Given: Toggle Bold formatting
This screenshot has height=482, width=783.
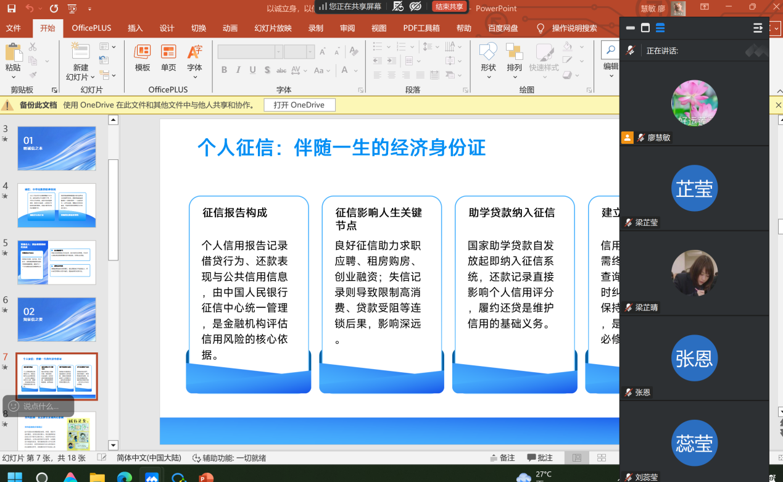Looking at the screenshot, I should (x=224, y=70).
